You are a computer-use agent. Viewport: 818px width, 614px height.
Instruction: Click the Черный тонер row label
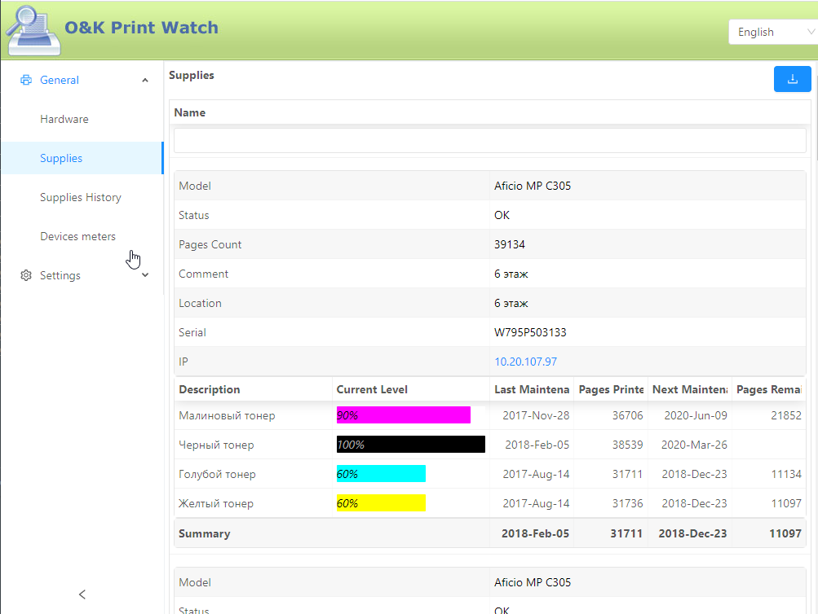[x=216, y=445]
